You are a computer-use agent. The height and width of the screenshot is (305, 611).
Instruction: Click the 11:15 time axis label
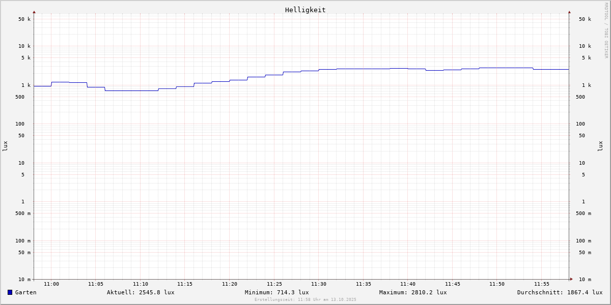pyautogui.click(x=185, y=284)
